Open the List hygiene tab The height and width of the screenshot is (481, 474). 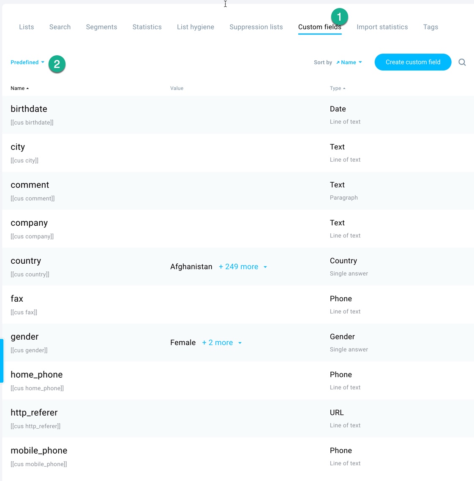tap(195, 27)
